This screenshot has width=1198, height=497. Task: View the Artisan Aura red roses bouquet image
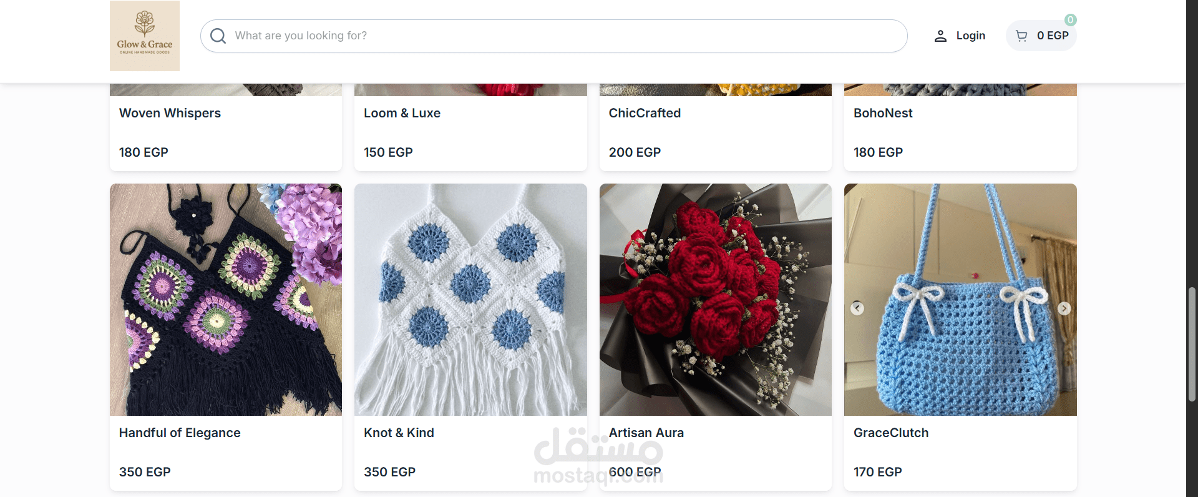[716, 300]
